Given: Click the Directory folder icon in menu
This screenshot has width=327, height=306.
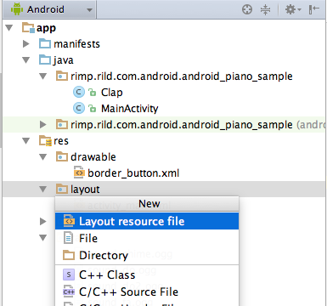Looking at the screenshot, I should 69,255.
